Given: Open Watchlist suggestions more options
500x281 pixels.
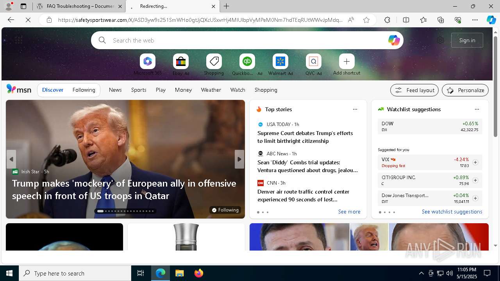Looking at the screenshot, I should tap(477, 109).
